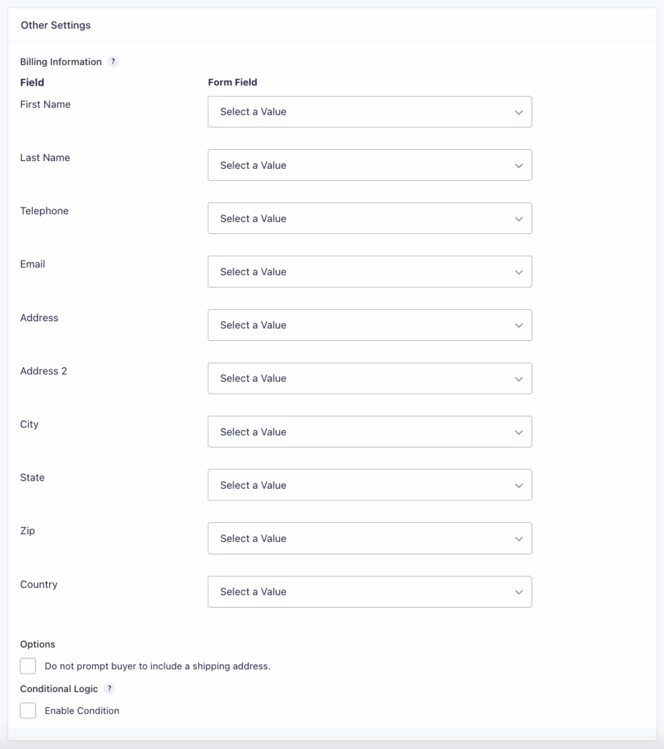Click the Billing Information help icon
Screen dimensions: 664x749
click(113, 61)
